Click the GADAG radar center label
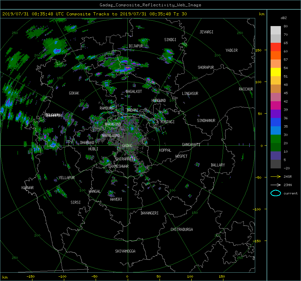 (127, 146)
